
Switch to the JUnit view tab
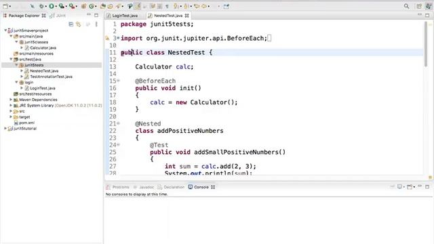58,16
